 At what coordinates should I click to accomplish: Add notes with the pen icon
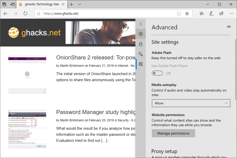(x=212, y=13)
